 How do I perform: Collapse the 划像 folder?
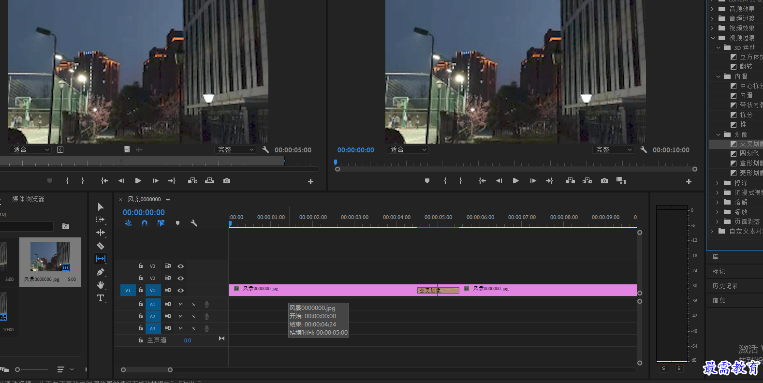click(x=718, y=134)
